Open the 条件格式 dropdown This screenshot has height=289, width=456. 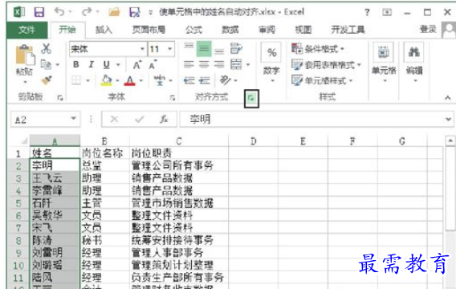pyautogui.click(x=318, y=48)
